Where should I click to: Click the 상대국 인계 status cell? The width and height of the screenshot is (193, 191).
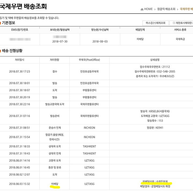(x=55, y=153)
